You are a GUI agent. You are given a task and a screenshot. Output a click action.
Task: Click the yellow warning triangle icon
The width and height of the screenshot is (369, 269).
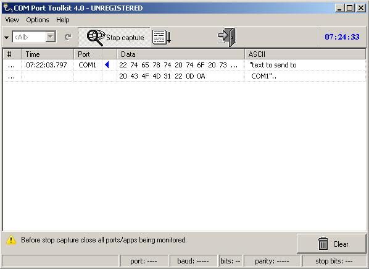pos(11,240)
